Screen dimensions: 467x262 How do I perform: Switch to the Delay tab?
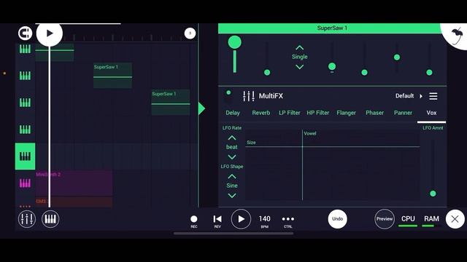point(233,113)
